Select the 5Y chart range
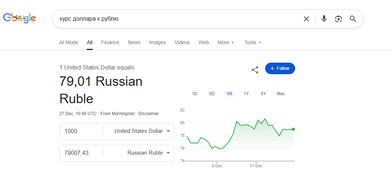Screen dimensions: 391x177 [263, 94]
